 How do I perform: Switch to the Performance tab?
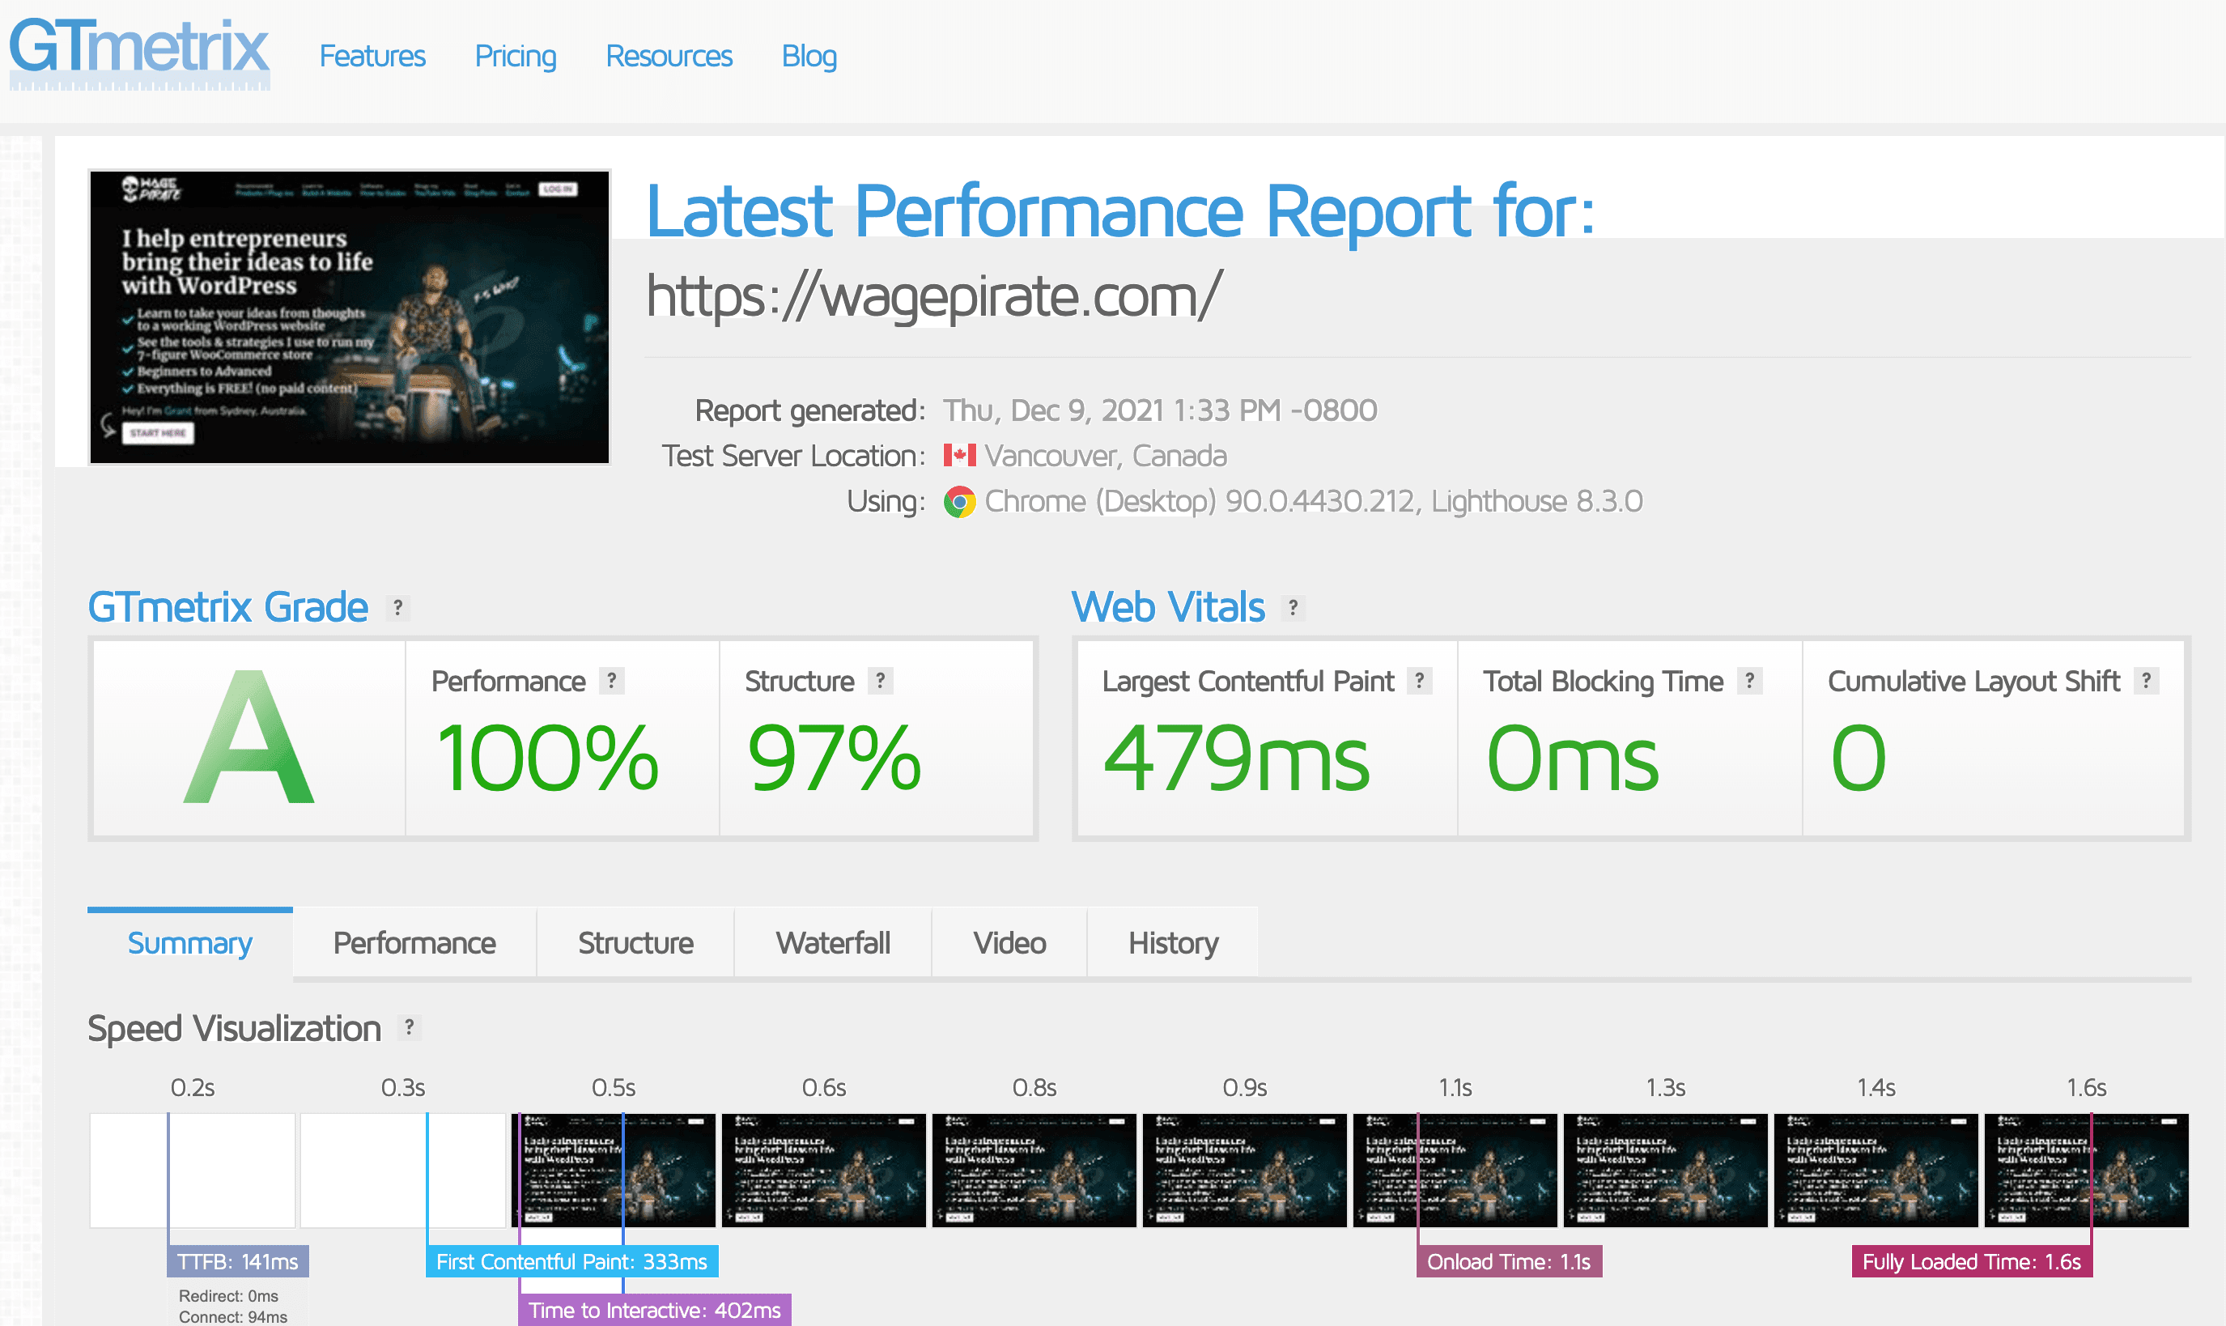pyautogui.click(x=414, y=942)
